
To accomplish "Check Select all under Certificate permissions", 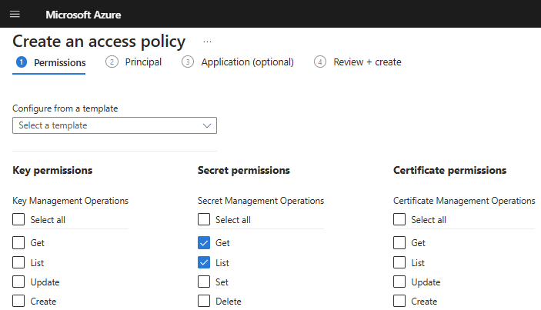I will tap(399, 220).
